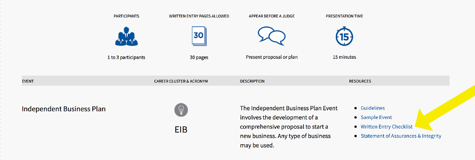Image resolution: width=475 pixels, height=160 pixels.
Task: Click the participants group icon
Action: 126,37
